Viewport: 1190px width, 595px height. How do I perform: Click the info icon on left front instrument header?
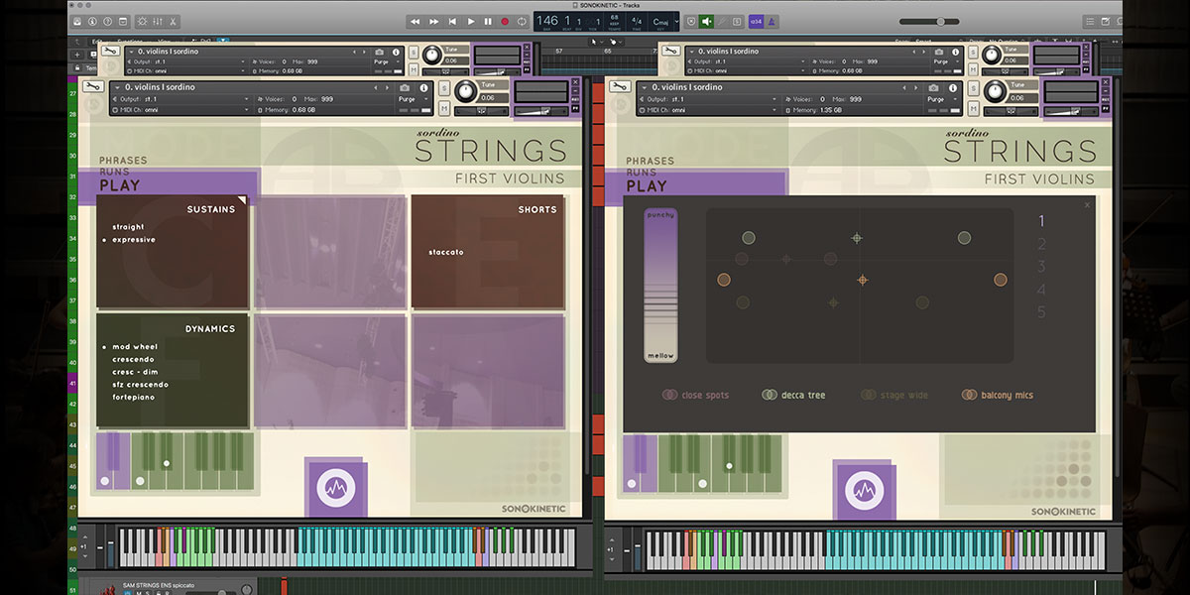click(x=423, y=87)
